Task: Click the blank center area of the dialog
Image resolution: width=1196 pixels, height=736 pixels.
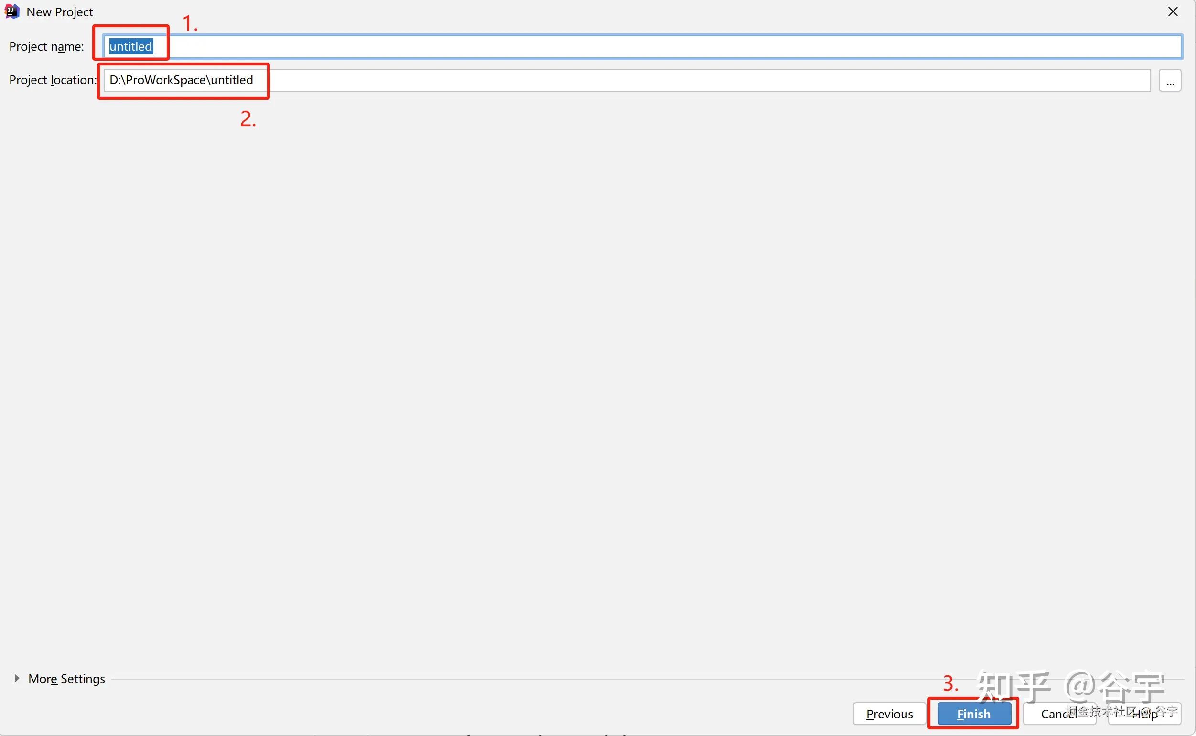Action: [598, 370]
